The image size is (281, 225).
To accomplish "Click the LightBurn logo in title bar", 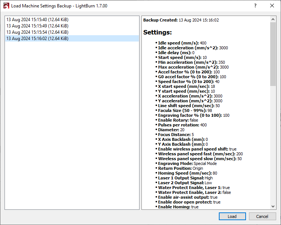I will 6,6.
